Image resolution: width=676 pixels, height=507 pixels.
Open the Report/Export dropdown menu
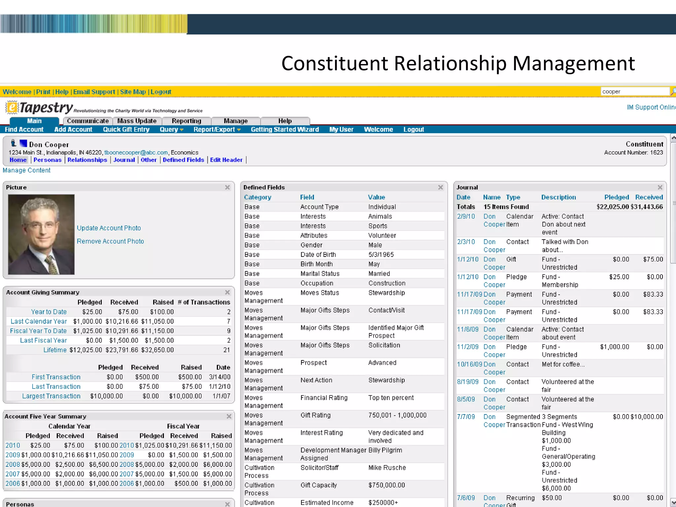(217, 129)
